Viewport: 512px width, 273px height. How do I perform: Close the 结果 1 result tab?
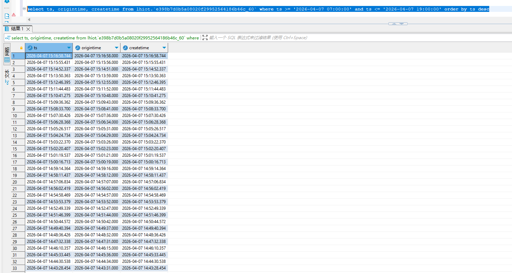[28, 29]
